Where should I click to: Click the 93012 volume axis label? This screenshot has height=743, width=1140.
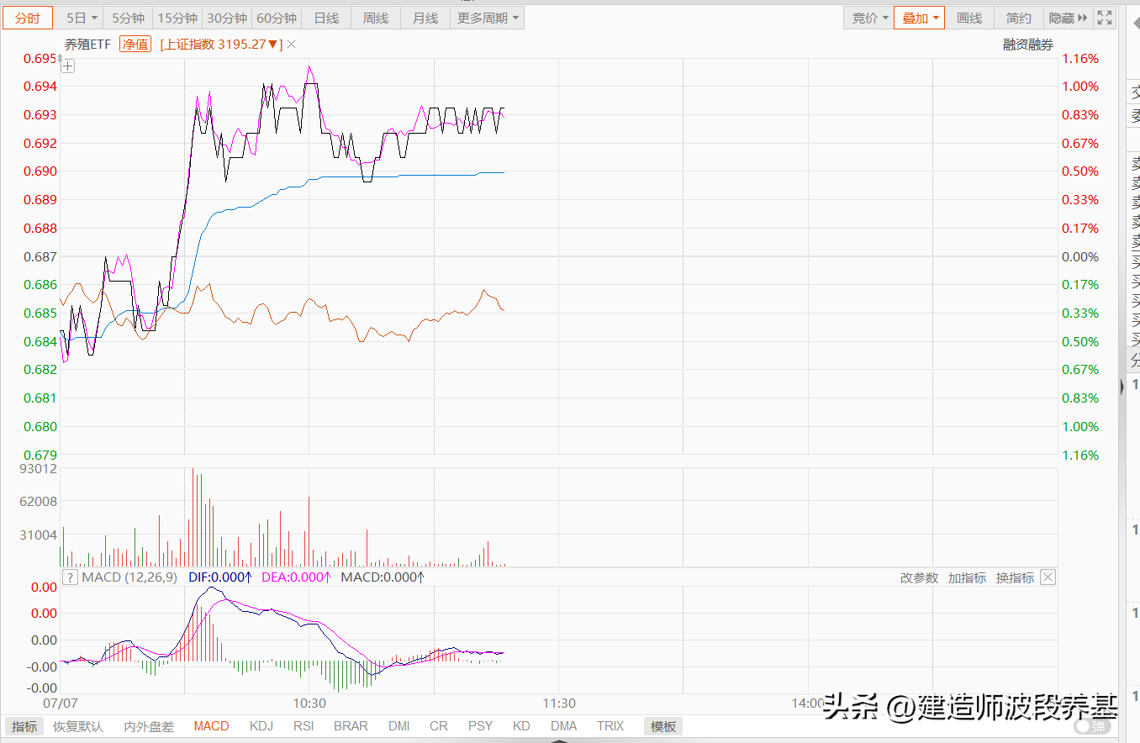pyautogui.click(x=39, y=469)
